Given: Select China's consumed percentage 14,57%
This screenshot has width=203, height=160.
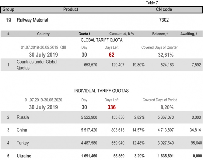Looking at the screenshot, I should pyautogui.click(x=139, y=130).
